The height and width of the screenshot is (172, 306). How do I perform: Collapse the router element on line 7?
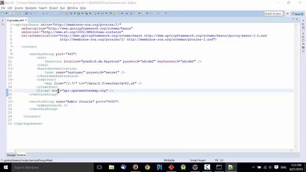coord(13,47)
